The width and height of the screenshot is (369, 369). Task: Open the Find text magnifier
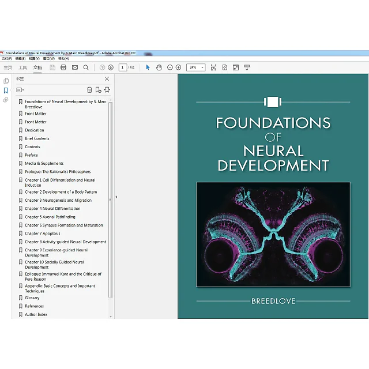86,67
